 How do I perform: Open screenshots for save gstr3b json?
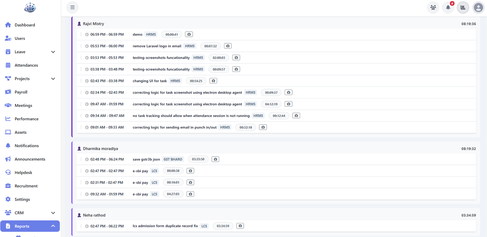click(x=215, y=159)
